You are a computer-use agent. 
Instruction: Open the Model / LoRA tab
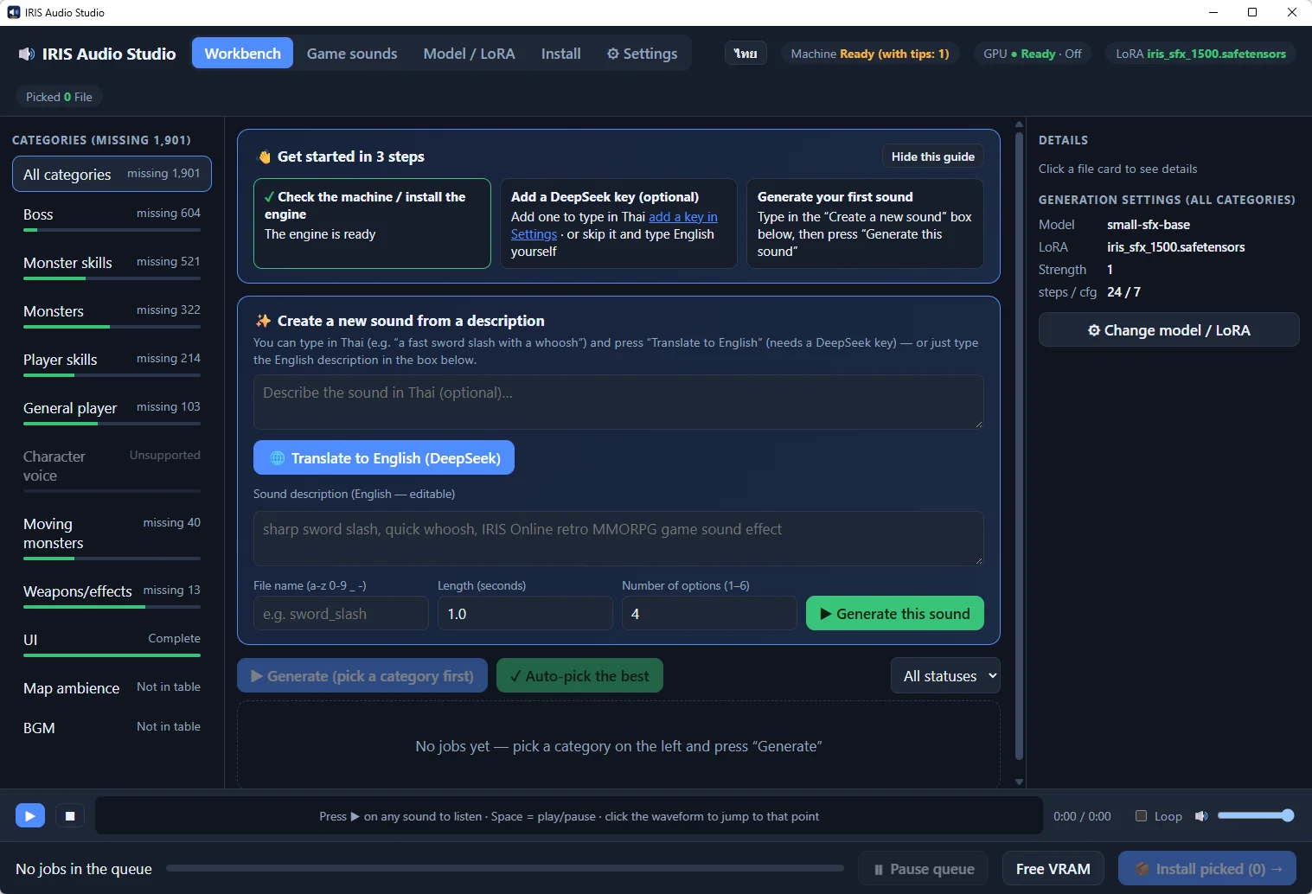point(469,54)
